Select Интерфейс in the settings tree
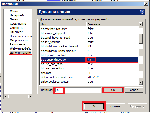The height and width of the screenshot is (113, 150). 17,15
